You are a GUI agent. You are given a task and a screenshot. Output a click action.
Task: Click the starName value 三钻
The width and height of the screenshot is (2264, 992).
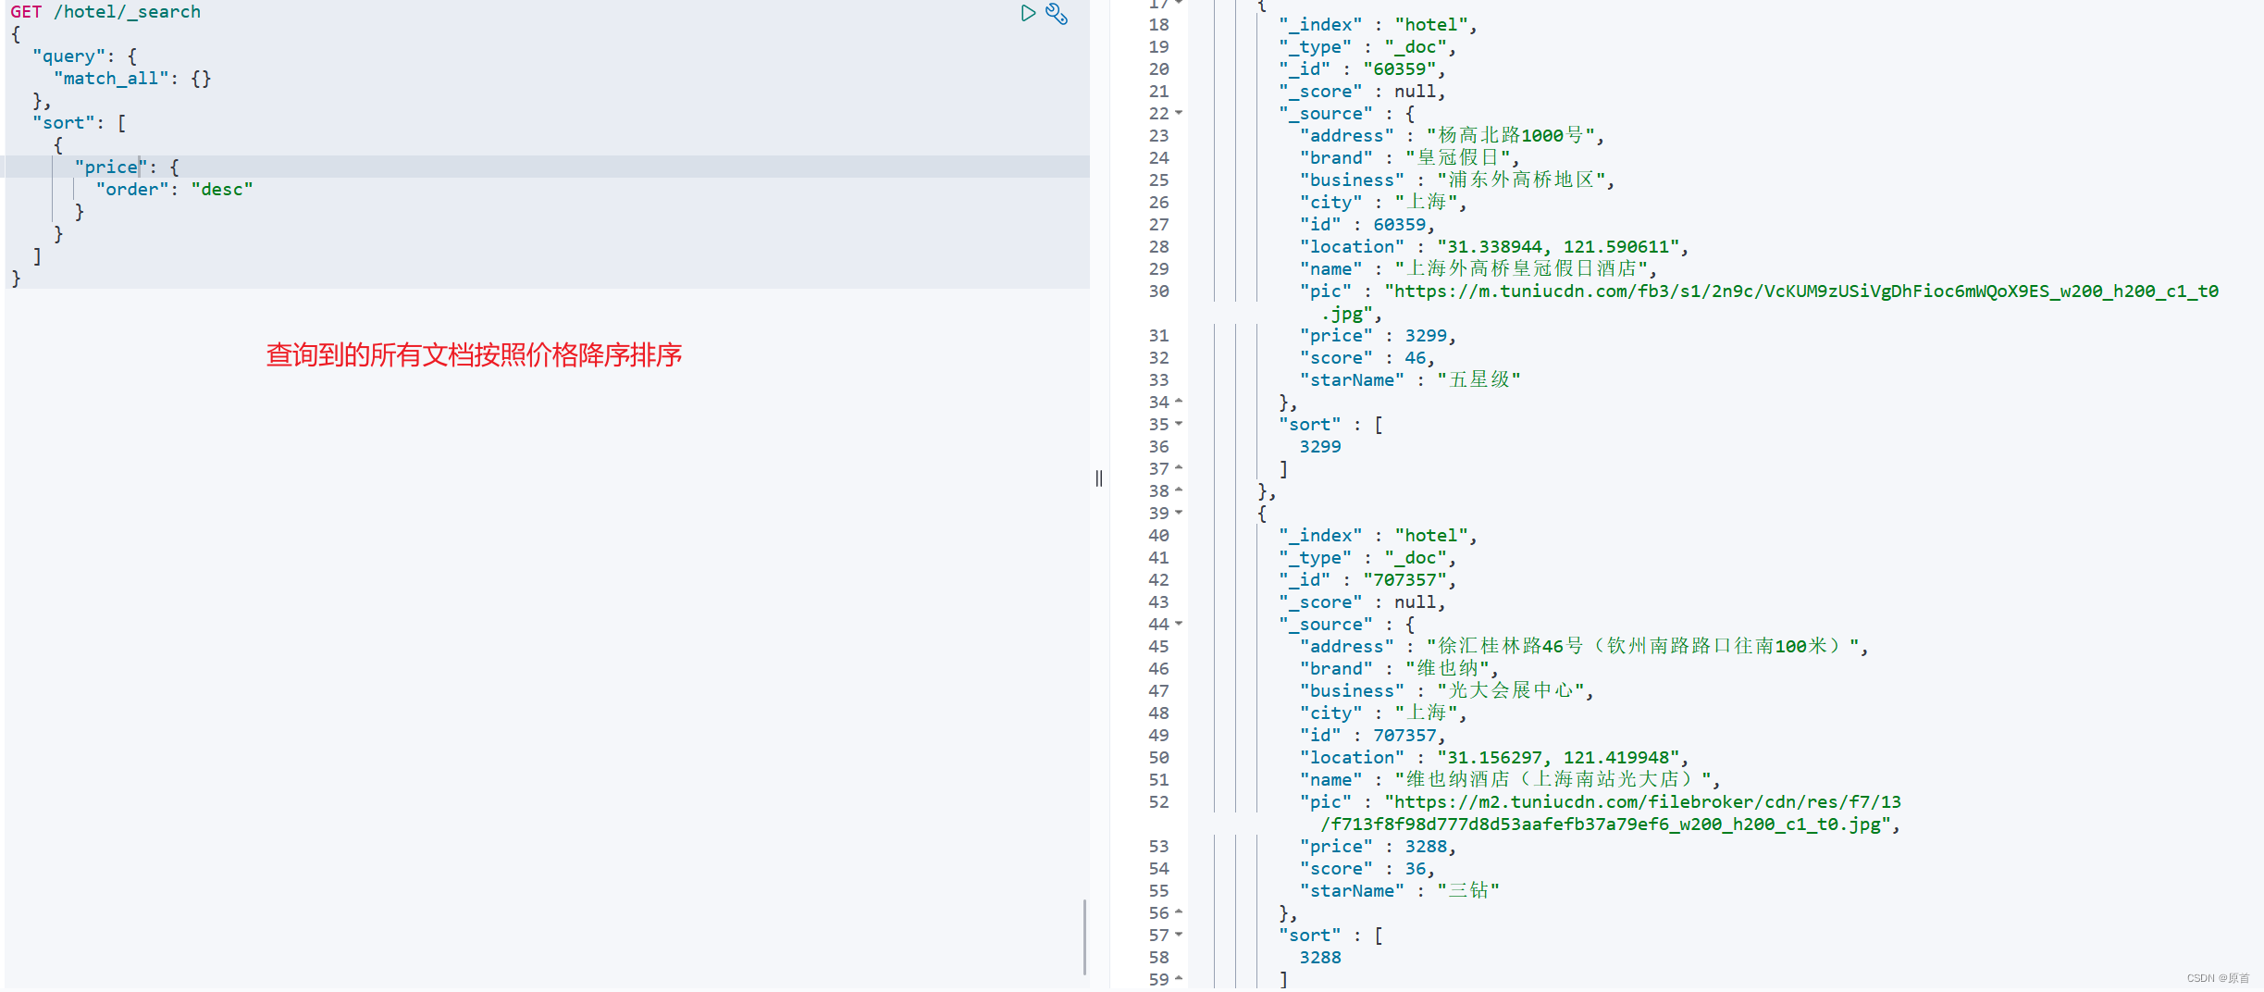pos(1468,891)
